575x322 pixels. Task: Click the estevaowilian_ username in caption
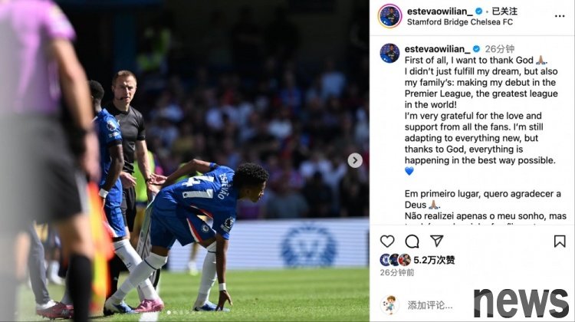click(437, 49)
